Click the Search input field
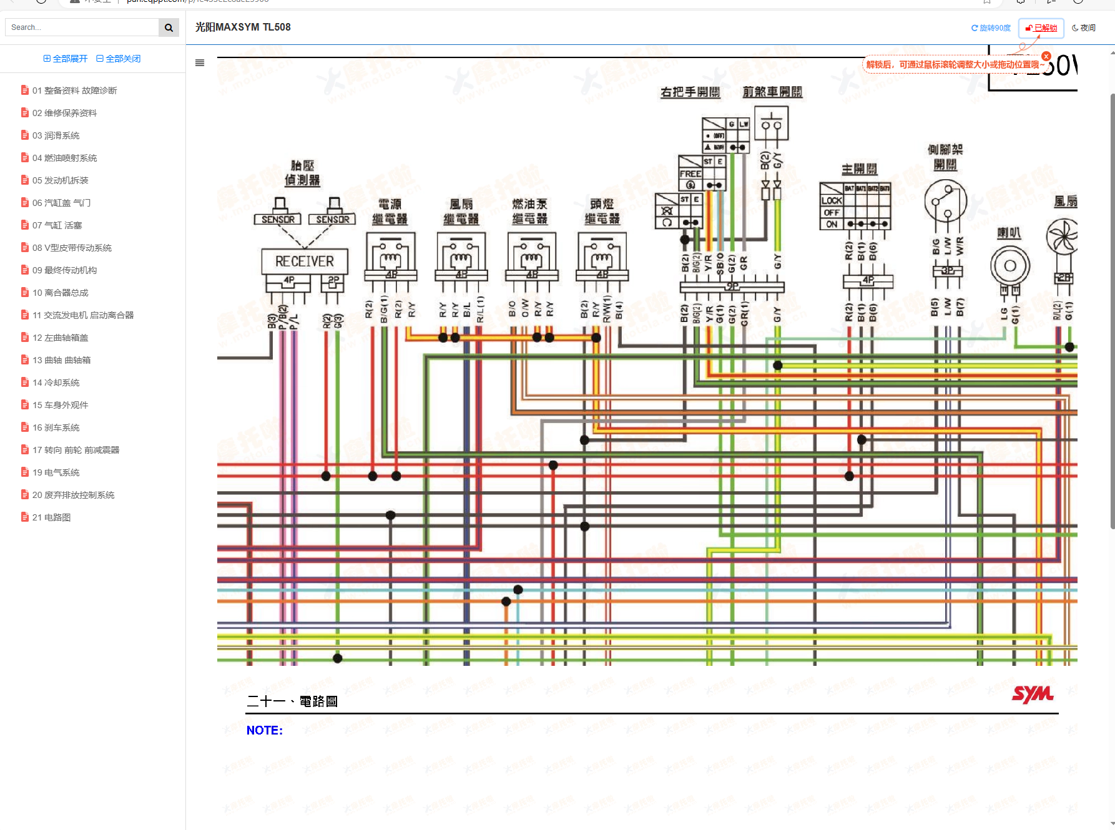Screen dimensions: 1115x830 coord(82,27)
